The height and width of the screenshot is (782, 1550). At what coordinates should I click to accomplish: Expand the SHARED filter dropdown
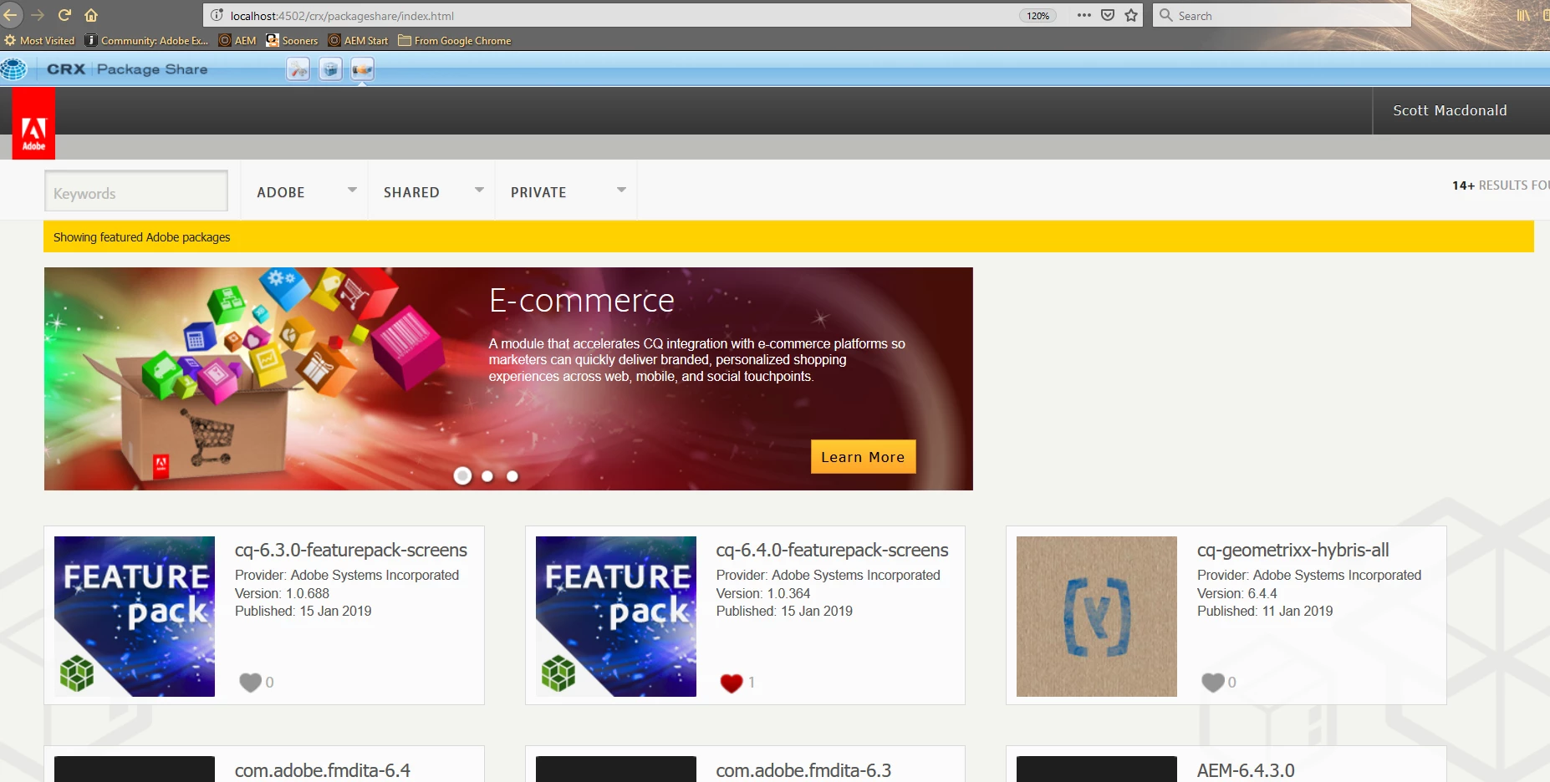click(433, 191)
